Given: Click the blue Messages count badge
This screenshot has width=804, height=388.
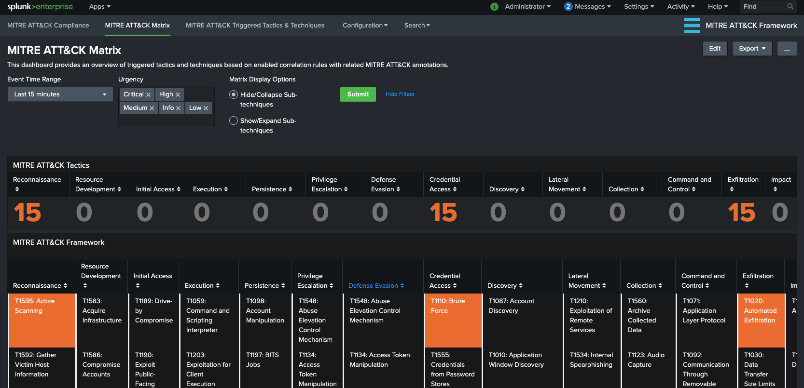Looking at the screenshot, I should tap(568, 7).
